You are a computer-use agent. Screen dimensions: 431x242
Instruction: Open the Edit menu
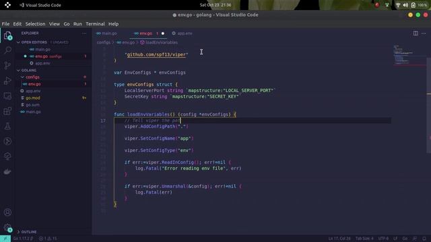click(x=18, y=24)
